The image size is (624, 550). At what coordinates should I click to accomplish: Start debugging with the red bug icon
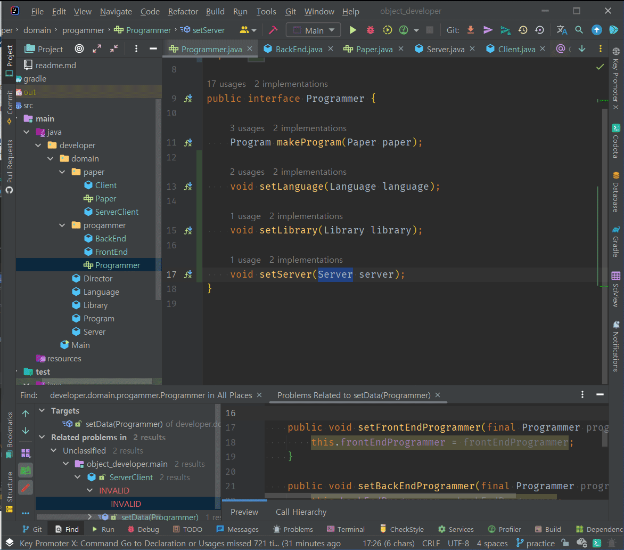coord(370,30)
